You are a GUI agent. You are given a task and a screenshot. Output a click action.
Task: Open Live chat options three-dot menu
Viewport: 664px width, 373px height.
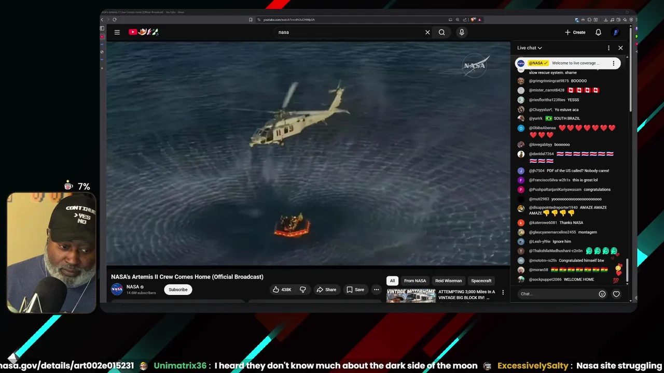point(609,48)
